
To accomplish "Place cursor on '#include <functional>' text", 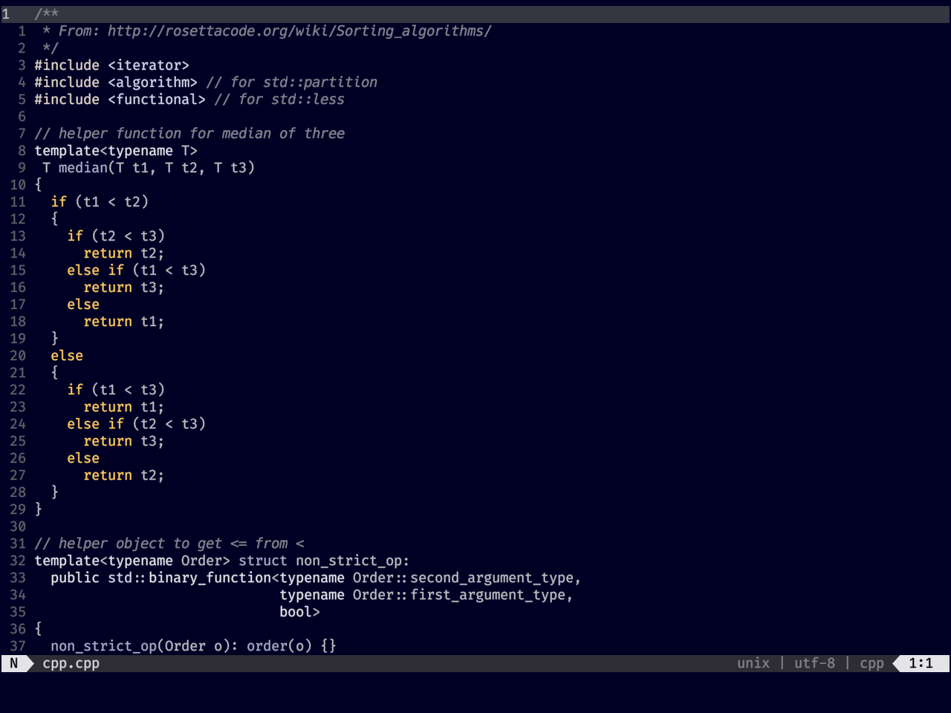I will pos(120,100).
